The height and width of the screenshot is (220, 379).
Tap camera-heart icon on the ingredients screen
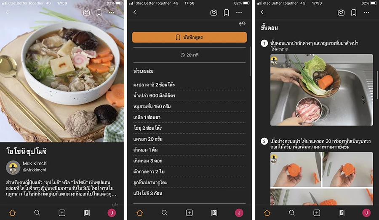point(214,13)
